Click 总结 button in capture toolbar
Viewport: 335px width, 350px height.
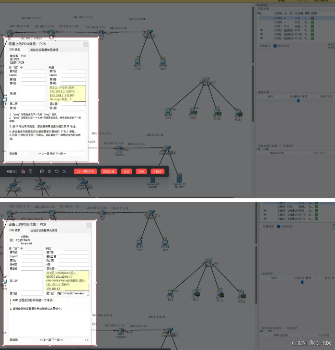click(x=127, y=171)
